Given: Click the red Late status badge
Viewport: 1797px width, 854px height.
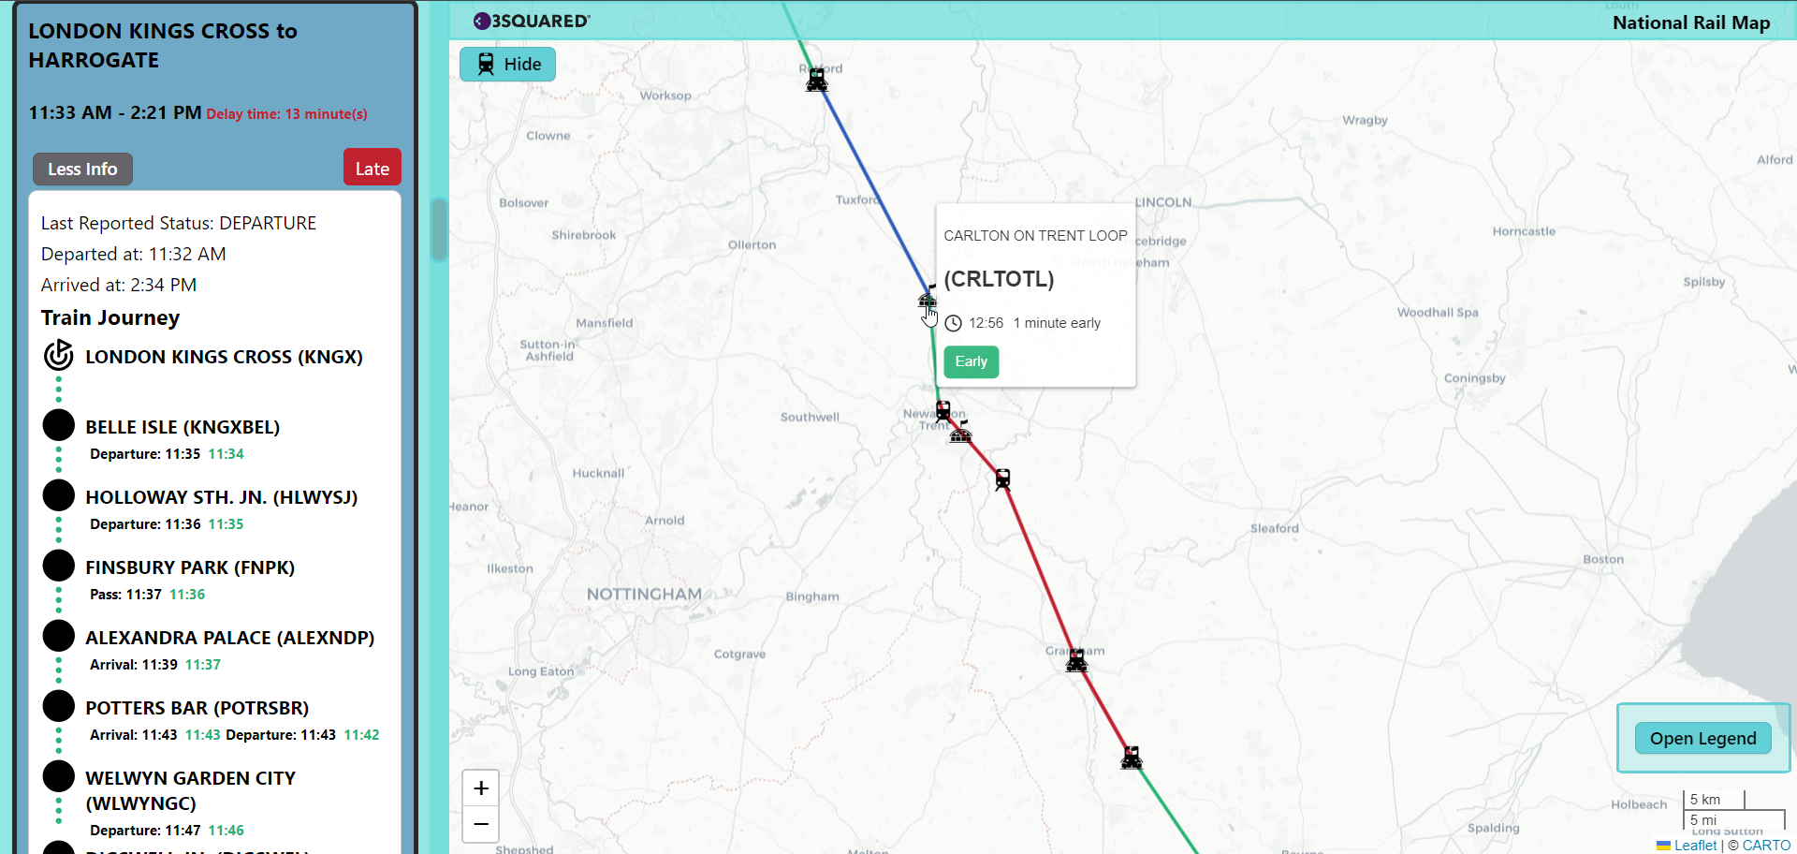Looking at the screenshot, I should pos(372,169).
